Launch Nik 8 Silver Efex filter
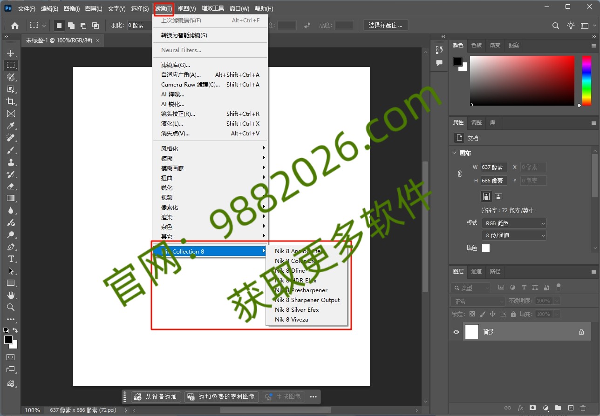 297,309
